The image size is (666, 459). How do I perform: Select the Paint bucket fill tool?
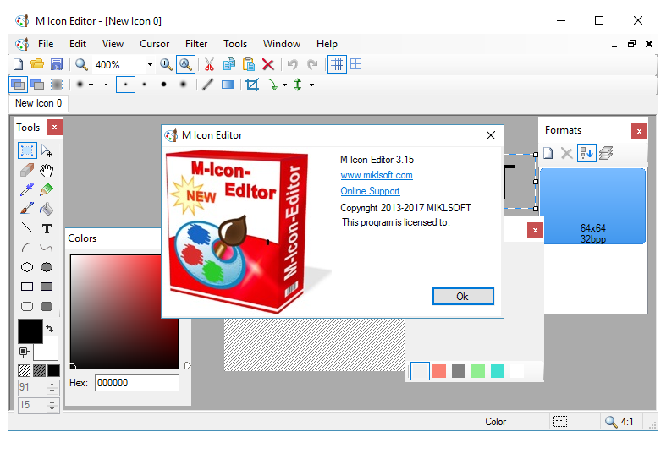(x=47, y=209)
